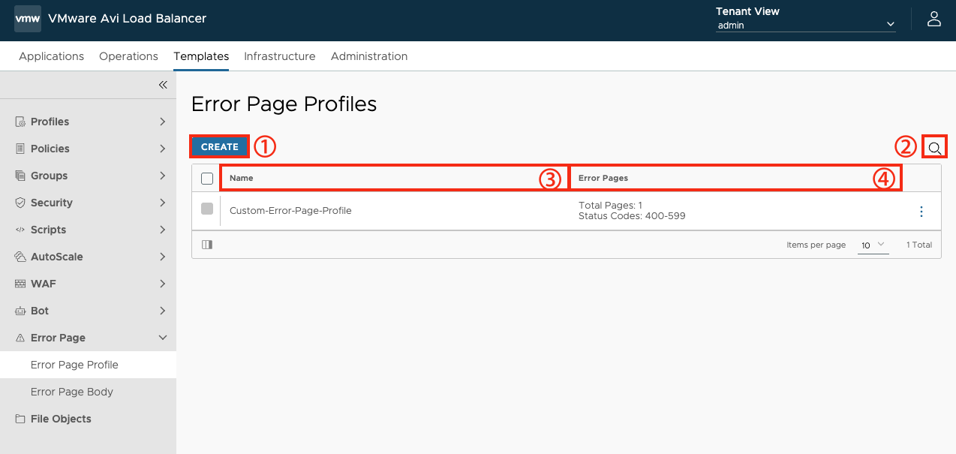
Task: Click the Profiles sidebar icon
Action: (20, 122)
